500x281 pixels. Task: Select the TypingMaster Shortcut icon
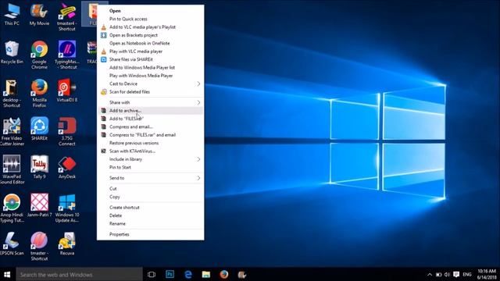pos(66,55)
